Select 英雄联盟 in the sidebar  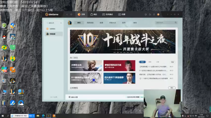coord(54,34)
